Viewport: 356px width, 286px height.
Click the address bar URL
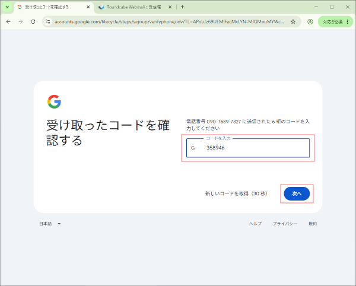pyautogui.click(x=169, y=21)
